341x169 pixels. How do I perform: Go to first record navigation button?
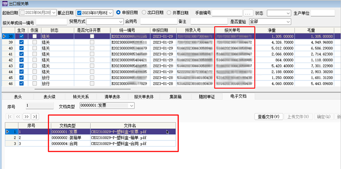tap(10, 117)
